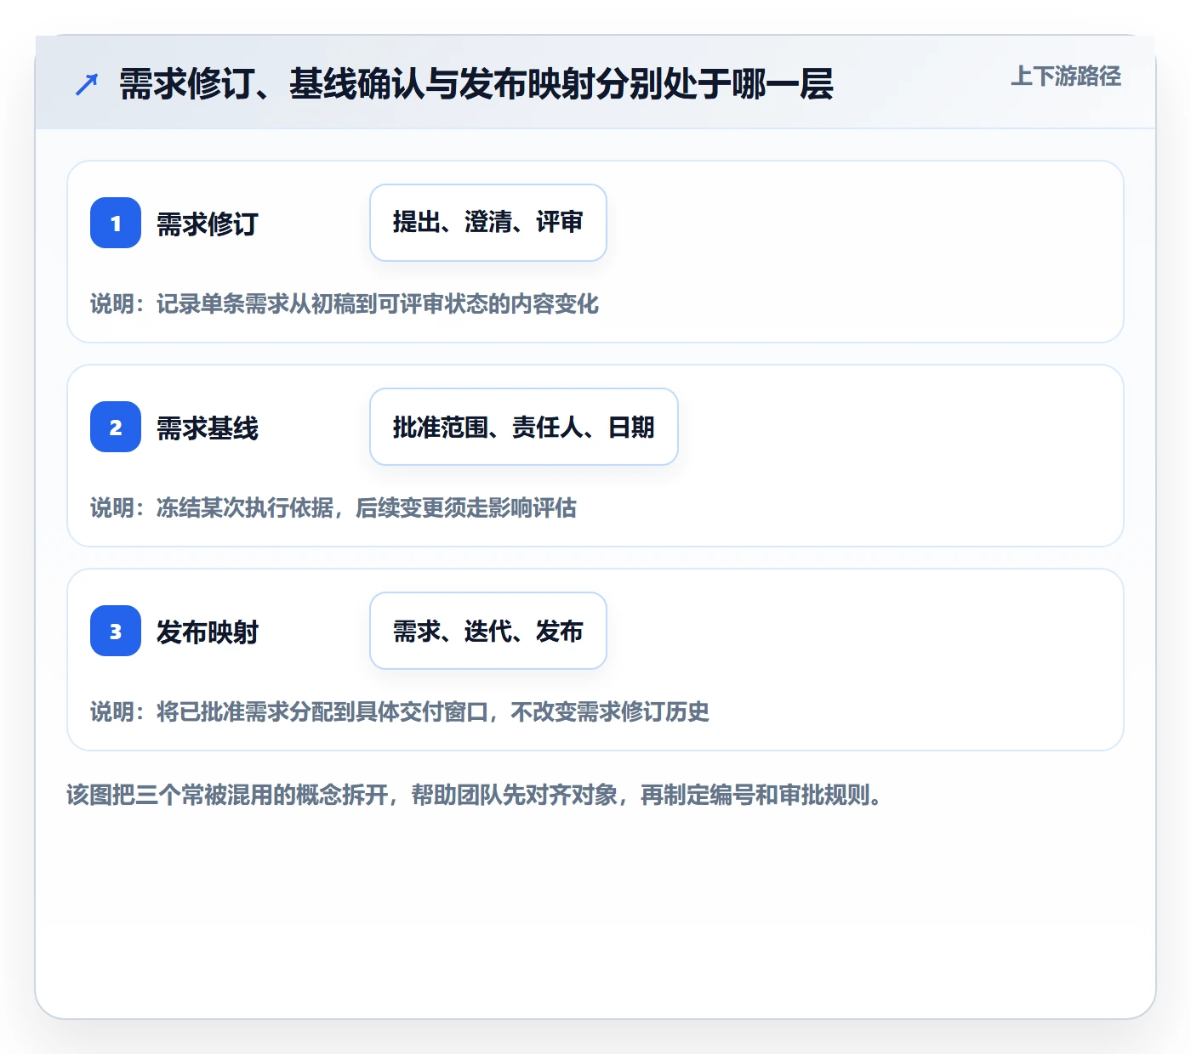The width and height of the screenshot is (1191, 1054).
Task: Click the note 说明：记录单条需求从初稿到可评审状态的内容变化
Action: point(345,303)
